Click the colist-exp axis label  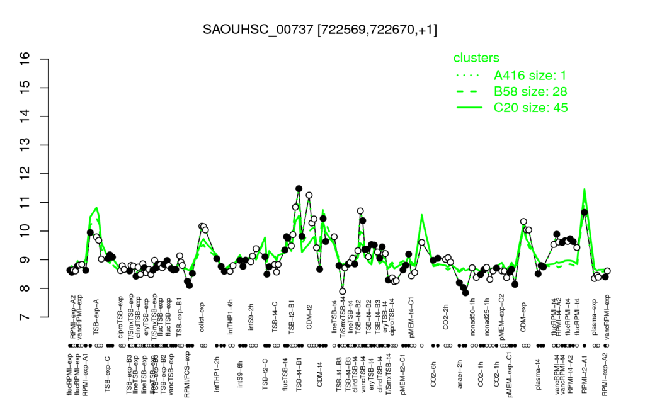click(x=202, y=318)
